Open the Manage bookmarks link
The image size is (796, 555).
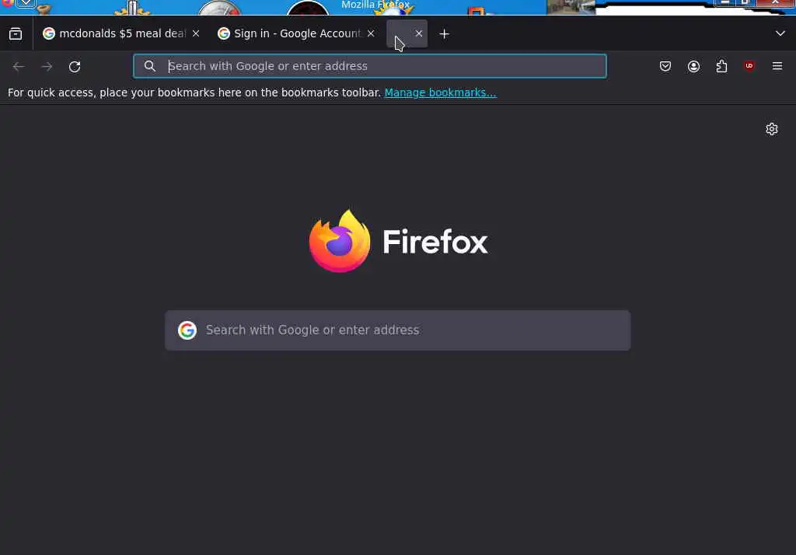(x=440, y=92)
